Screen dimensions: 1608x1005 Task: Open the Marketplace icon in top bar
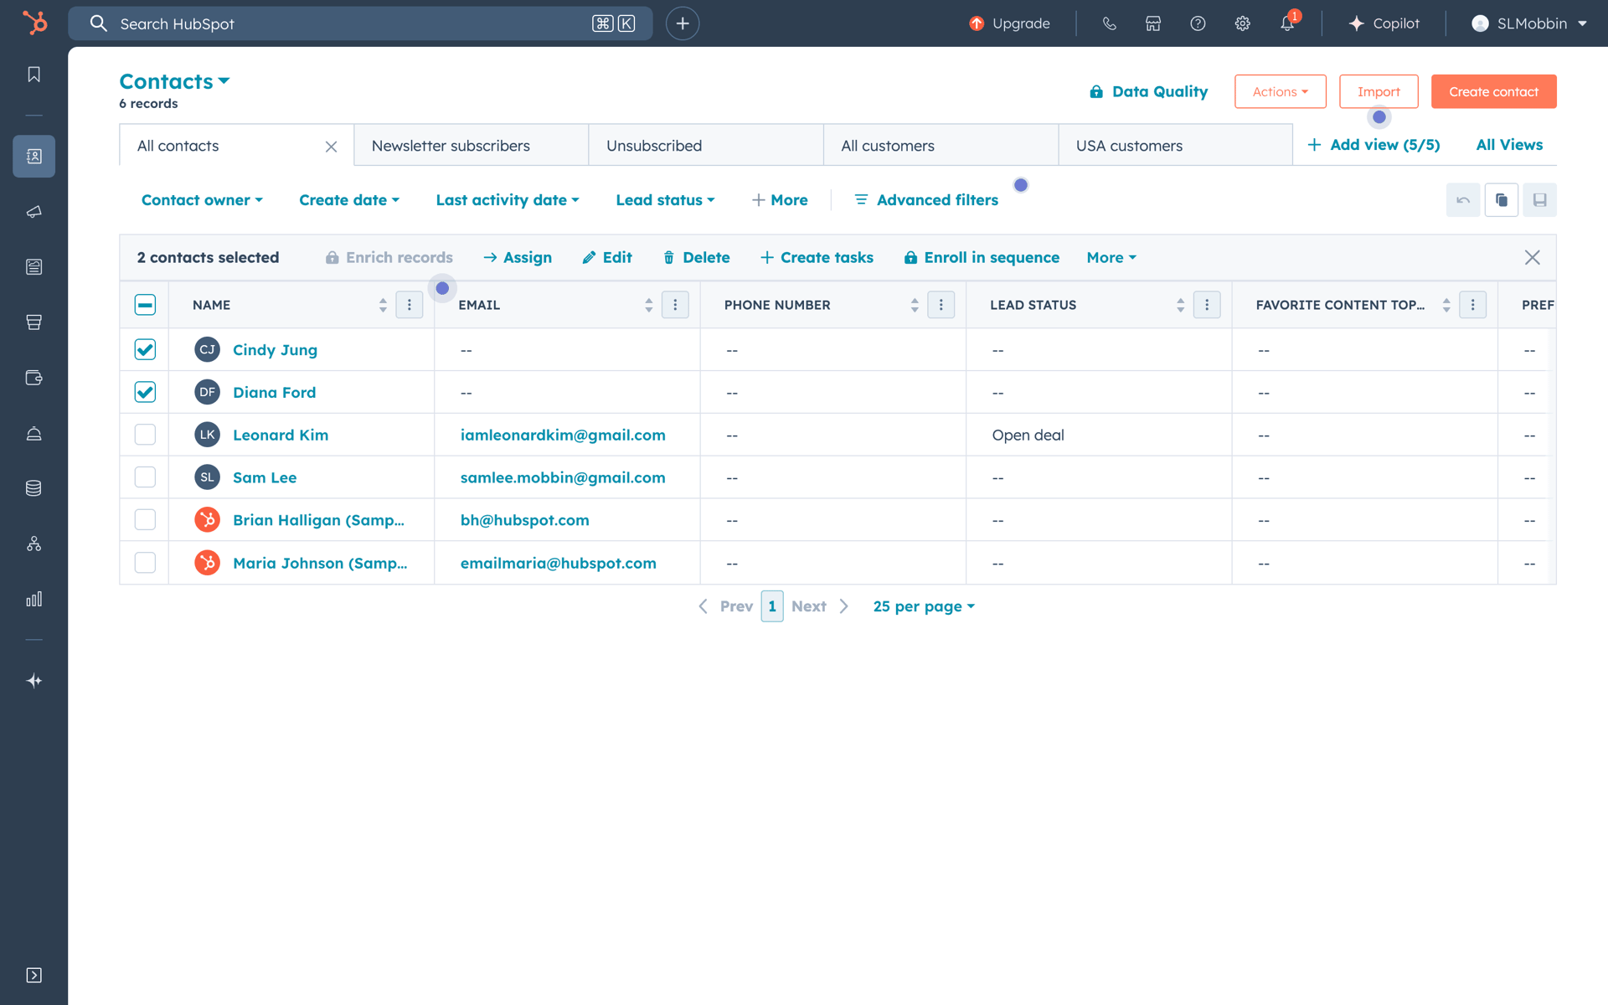(1153, 23)
